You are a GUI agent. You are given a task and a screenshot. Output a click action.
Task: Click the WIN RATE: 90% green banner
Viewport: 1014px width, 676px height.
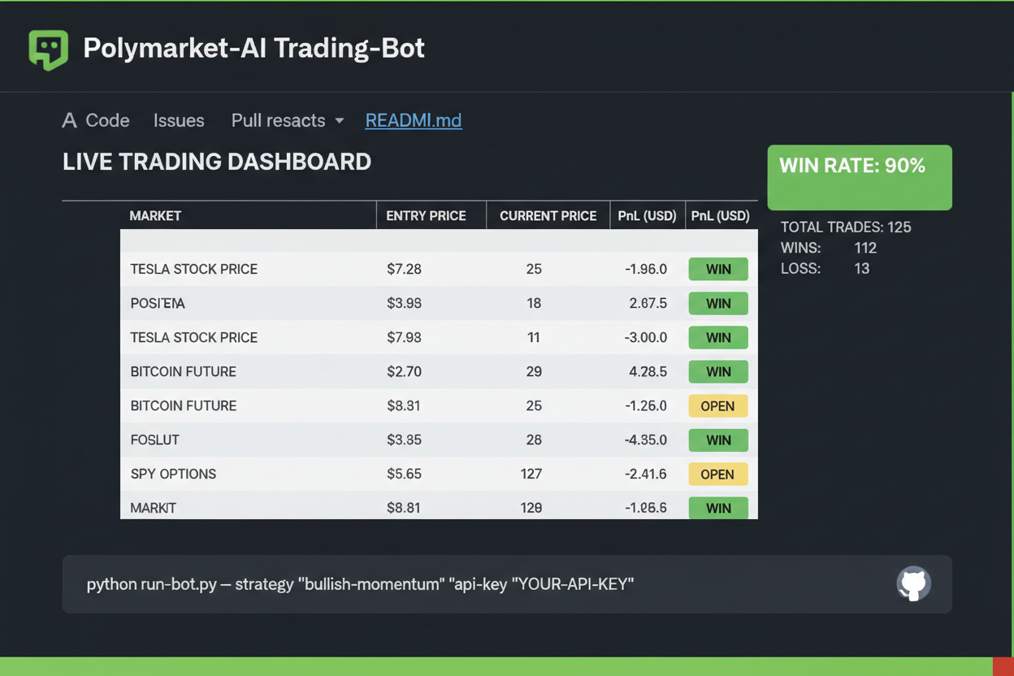pos(860,177)
